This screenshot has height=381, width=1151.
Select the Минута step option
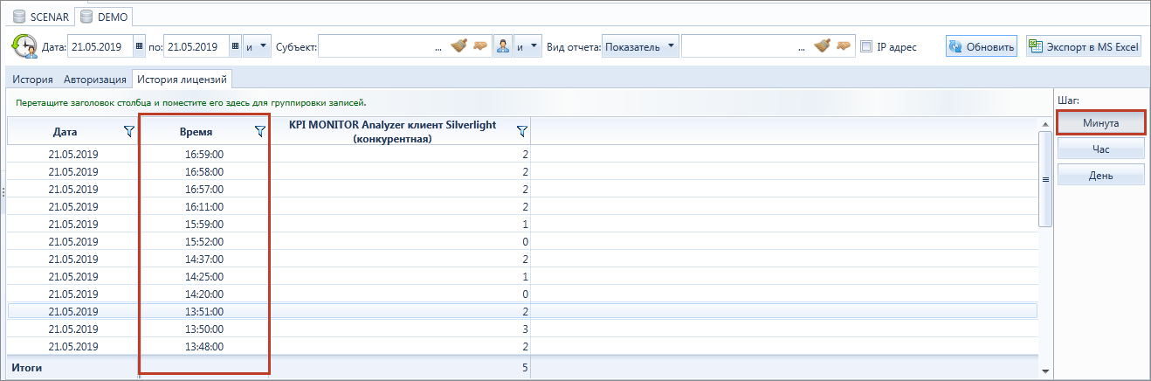(1100, 122)
